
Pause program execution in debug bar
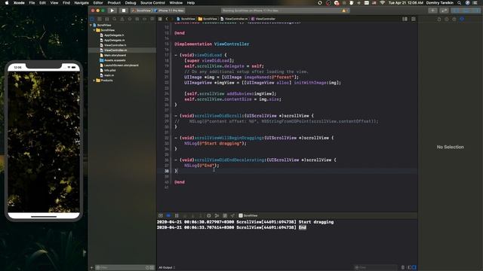click(177, 216)
